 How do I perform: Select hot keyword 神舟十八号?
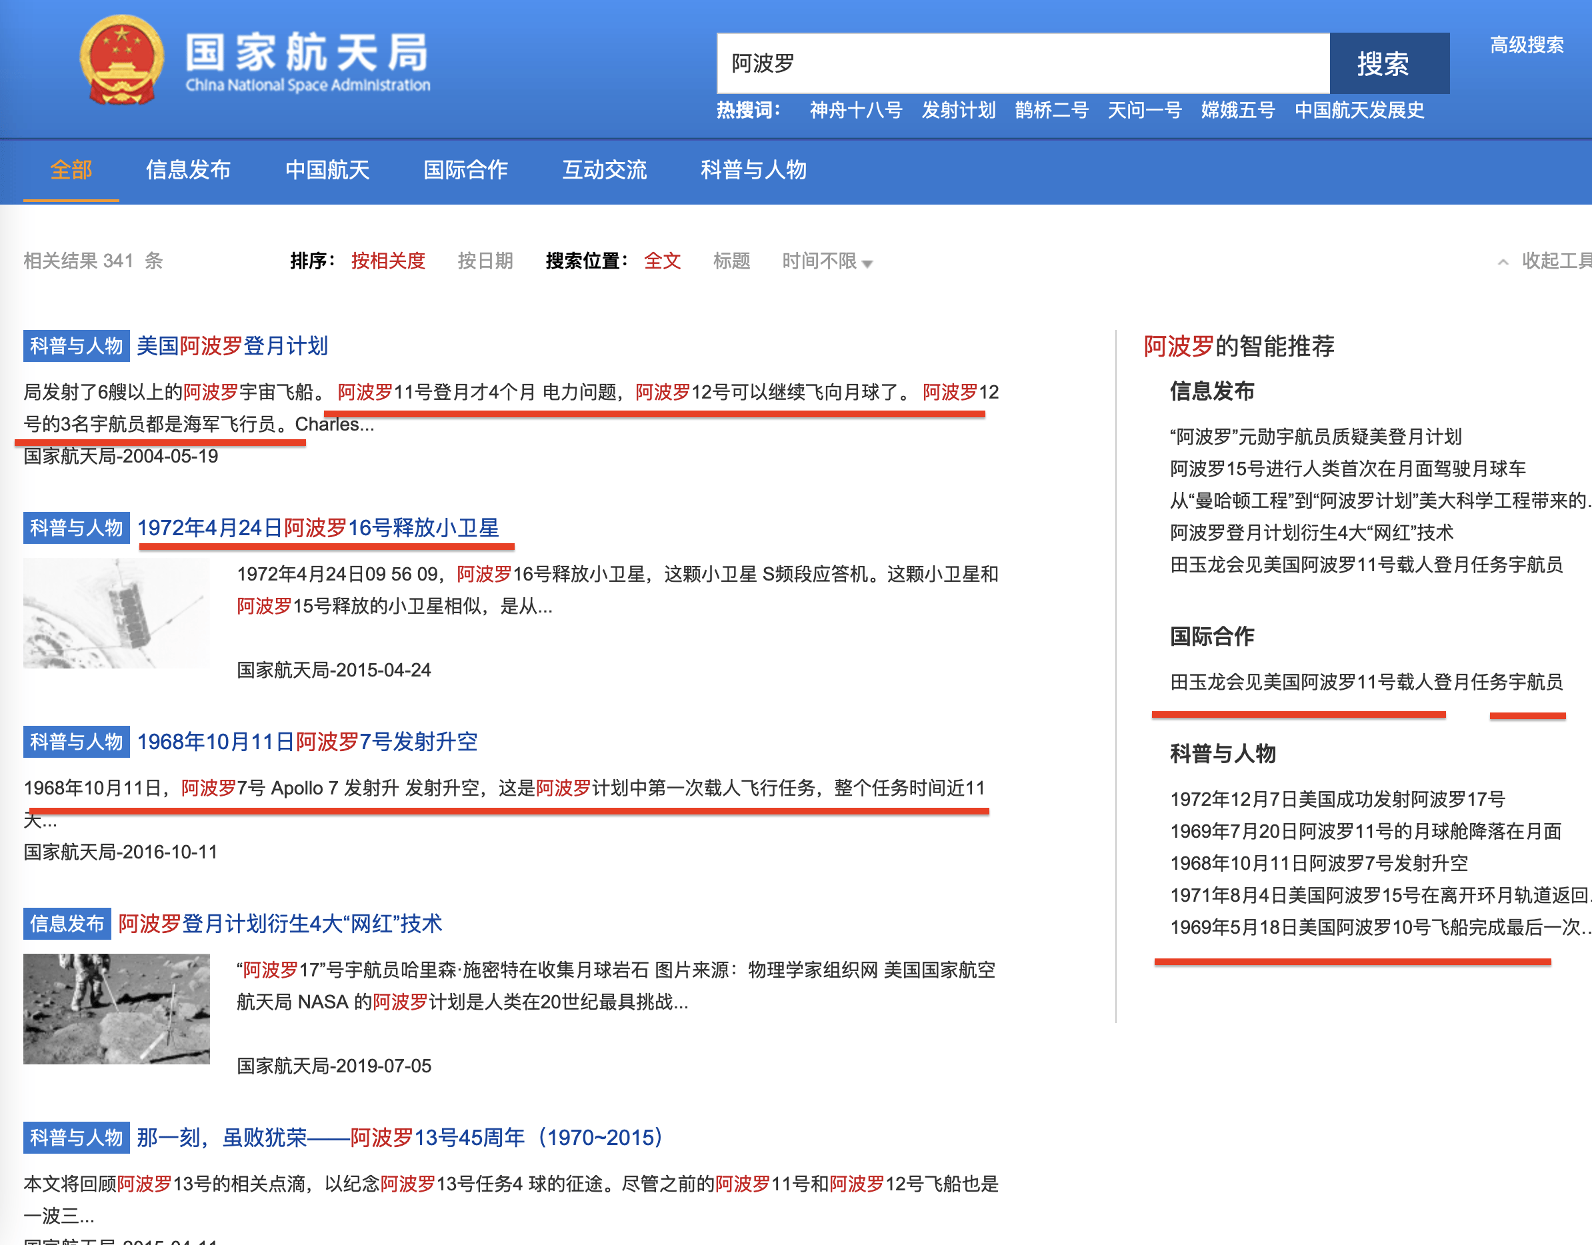coord(856,110)
